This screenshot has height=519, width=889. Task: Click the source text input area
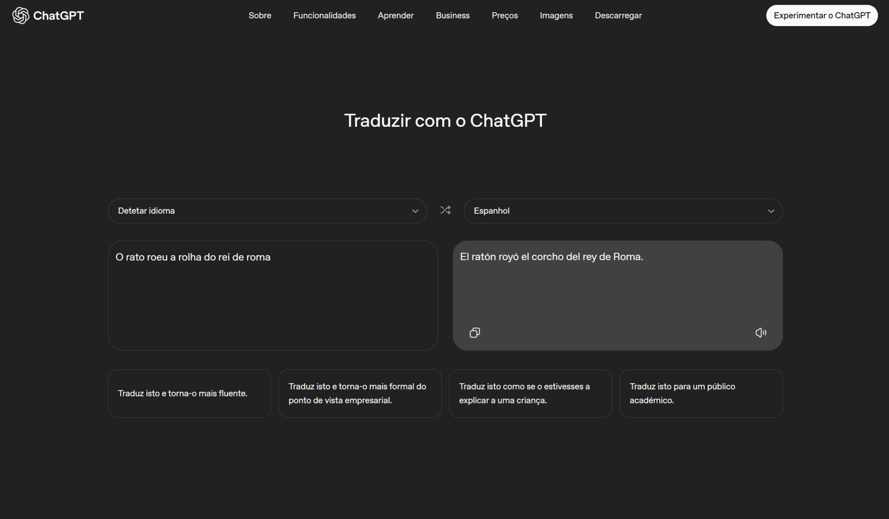tap(273, 296)
